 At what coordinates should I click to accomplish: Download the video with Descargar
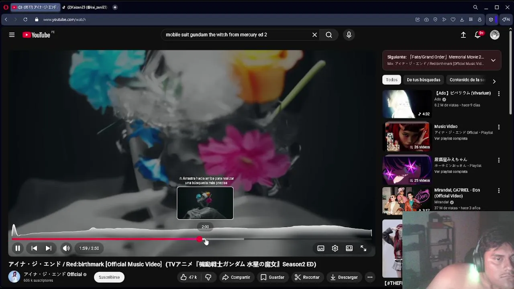pyautogui.click(x=344, y=277)
